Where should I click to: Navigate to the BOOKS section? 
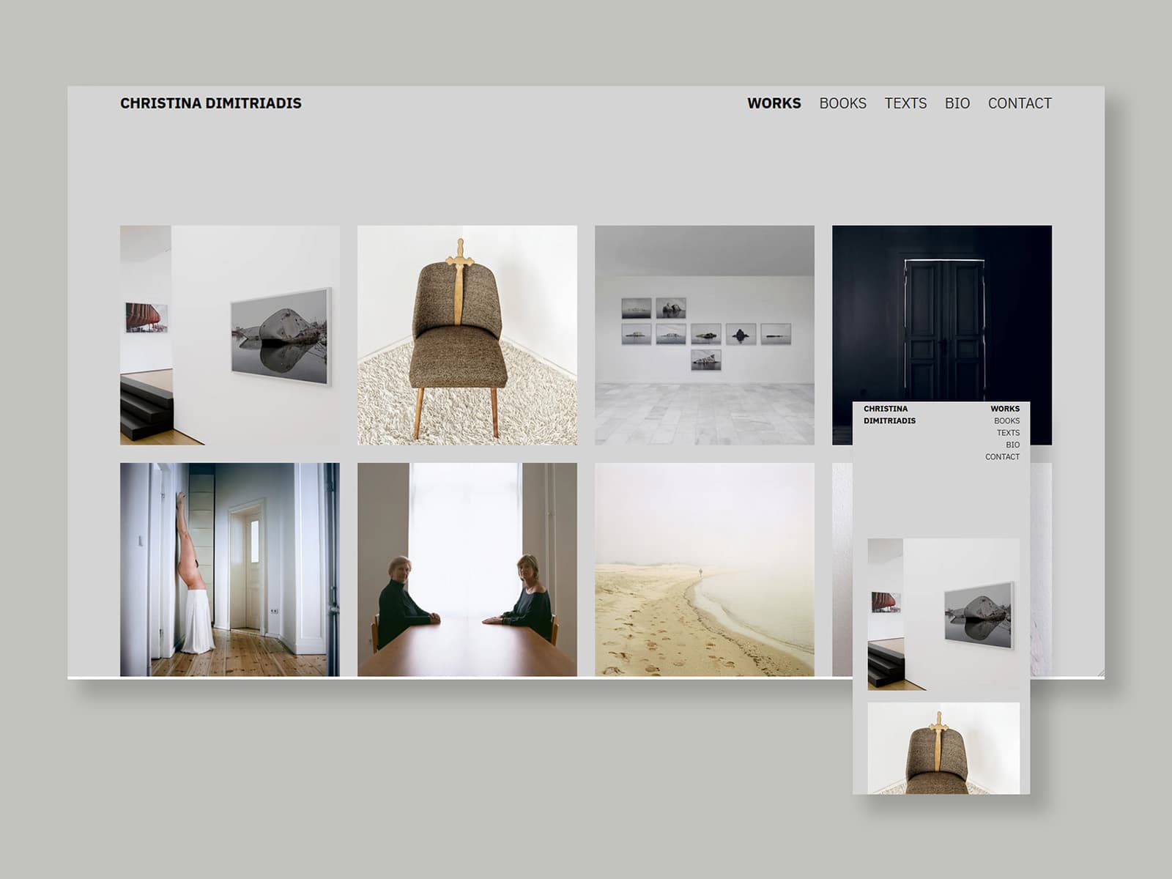(843, 103)
